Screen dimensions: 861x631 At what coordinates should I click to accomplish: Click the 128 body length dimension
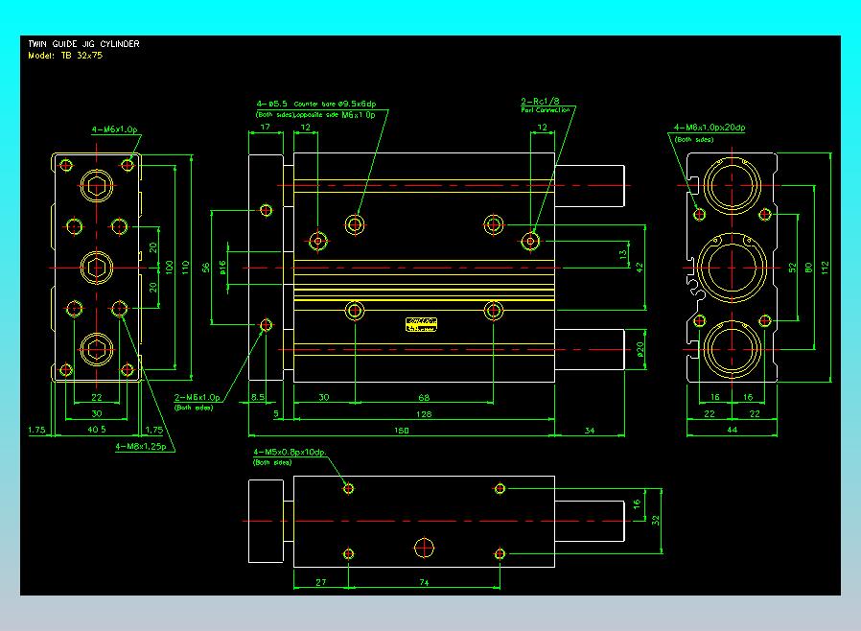424,414
